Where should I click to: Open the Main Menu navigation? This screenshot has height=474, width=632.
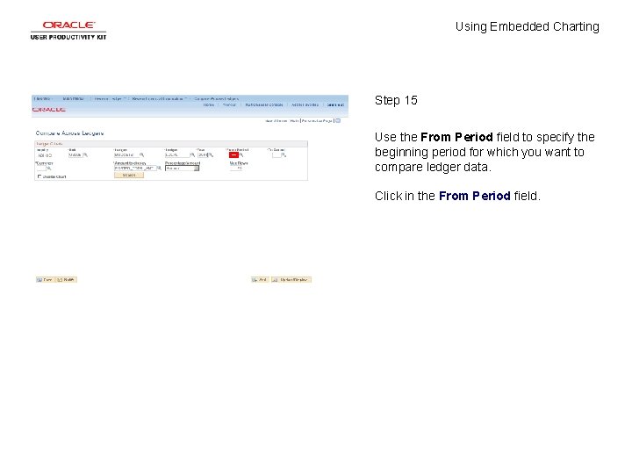pyautogui.click(x=74, y=98)
